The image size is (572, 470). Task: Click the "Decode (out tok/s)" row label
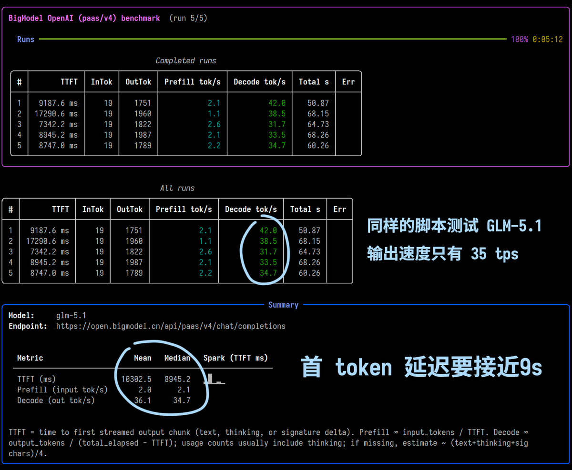tap(56, 400)
